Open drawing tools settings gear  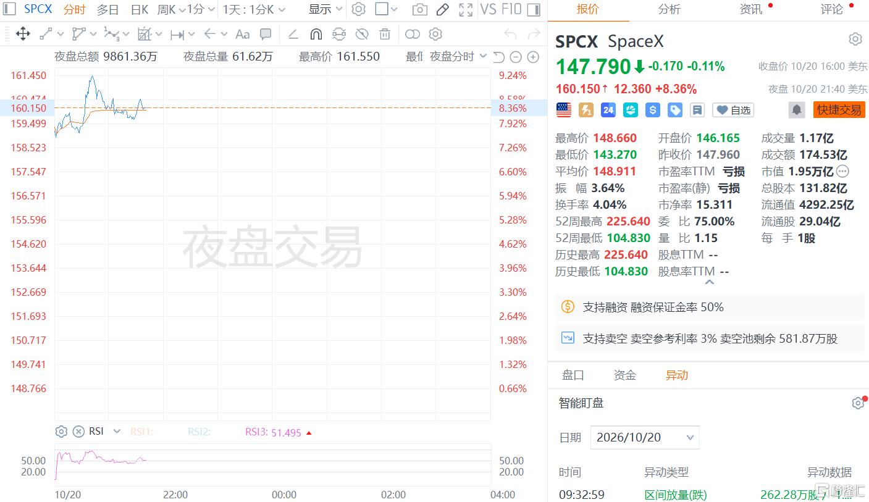point(435,34)
